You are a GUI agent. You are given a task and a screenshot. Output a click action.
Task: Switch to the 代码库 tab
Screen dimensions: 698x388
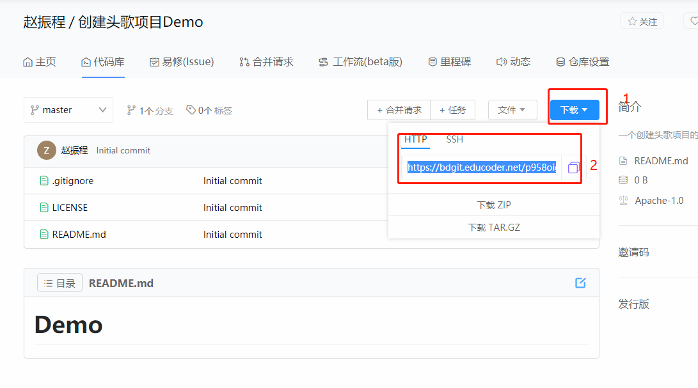tap(103, 62)
